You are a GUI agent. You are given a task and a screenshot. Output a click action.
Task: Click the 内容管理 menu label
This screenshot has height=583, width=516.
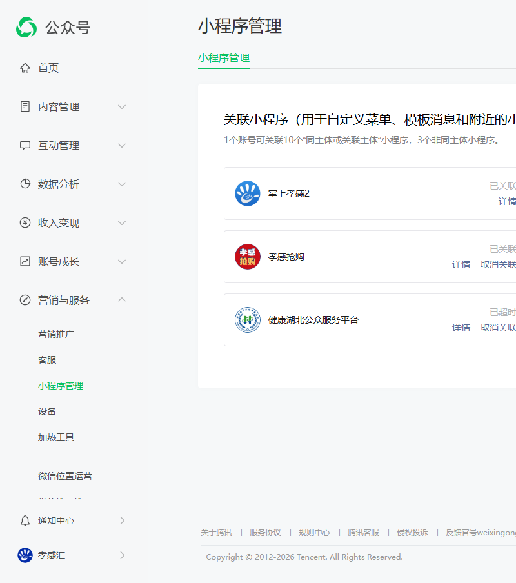click(59, 107)
